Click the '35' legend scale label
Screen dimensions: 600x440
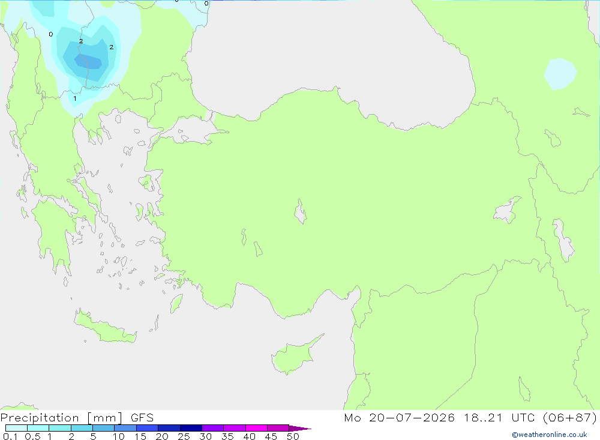coord(227,436)
